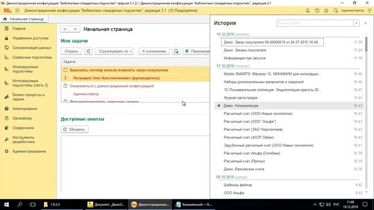
Task: Switch to Документ_Демо3 taskbar window
Action: click(x=106, y=205)
